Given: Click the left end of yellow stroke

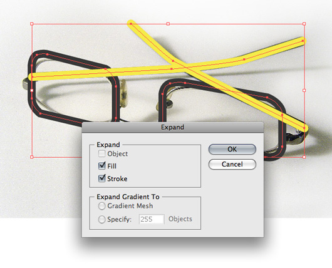Looking at the screenshot, I should (32, 76).
